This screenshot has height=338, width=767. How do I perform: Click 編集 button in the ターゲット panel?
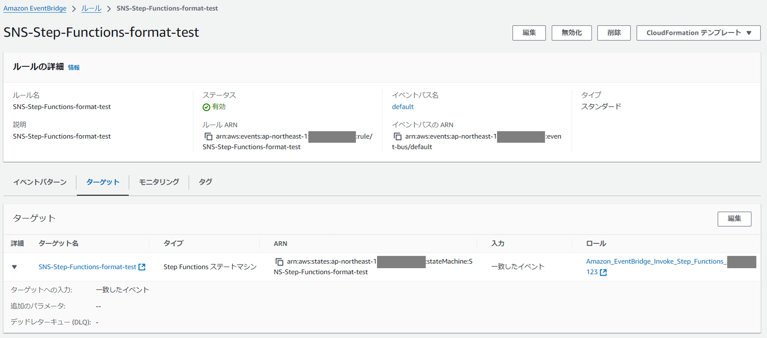[734, 219]
